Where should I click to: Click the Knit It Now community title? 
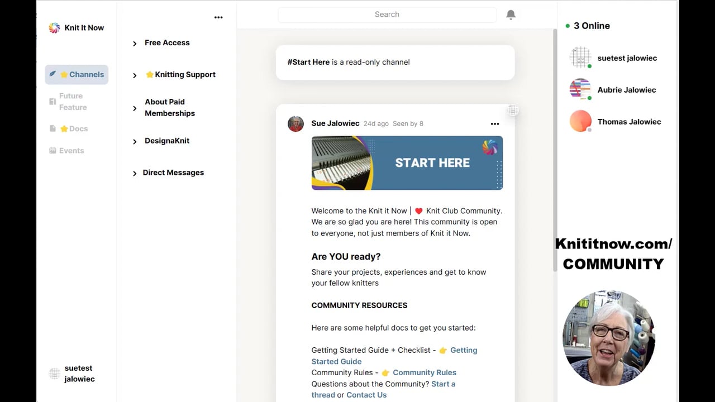coord(84,27)
